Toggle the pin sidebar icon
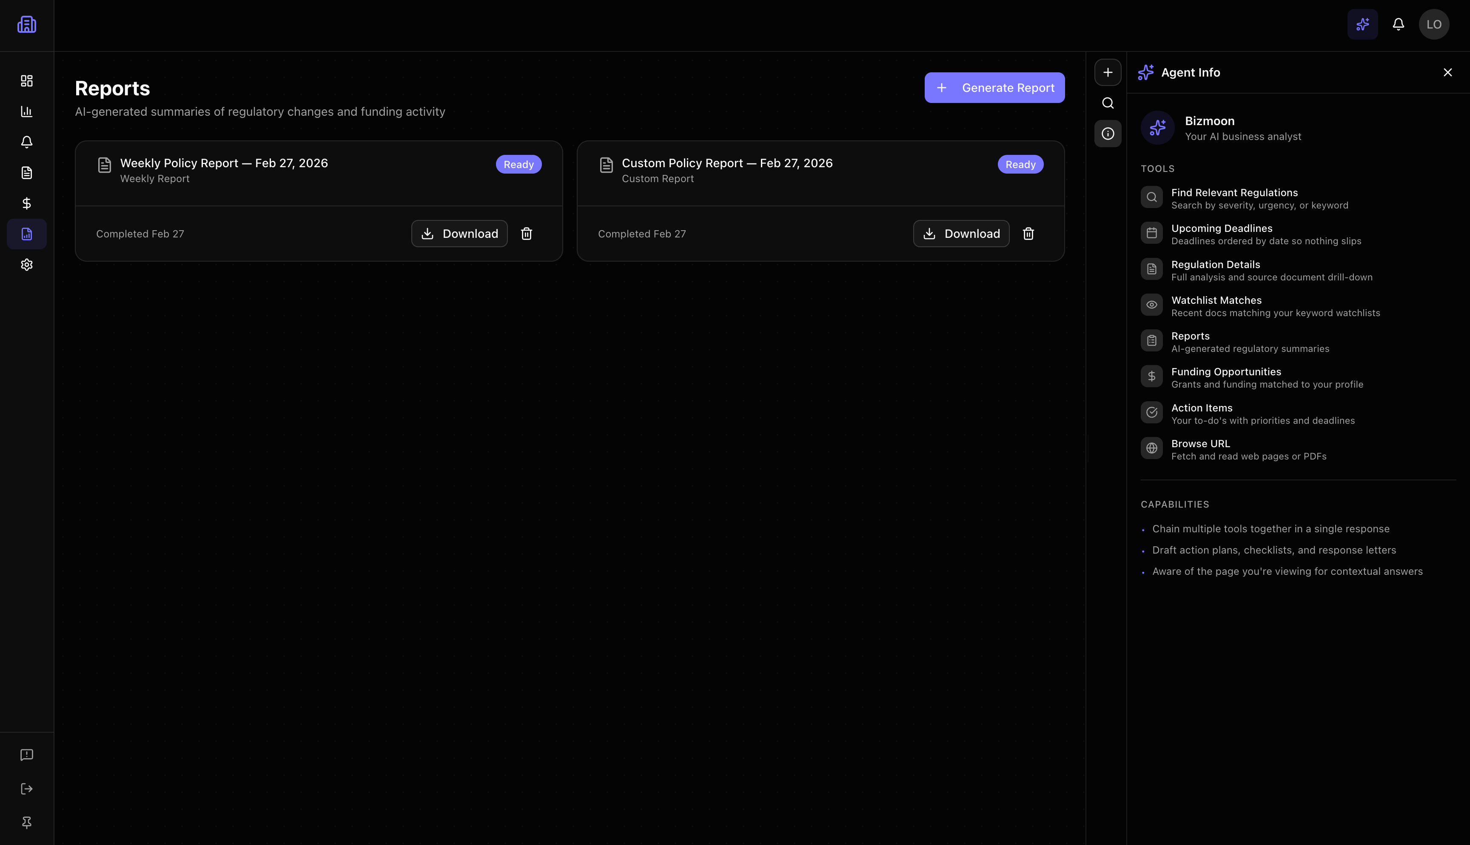This screenshot has height=845, width=1470. (x=27, y=822)
